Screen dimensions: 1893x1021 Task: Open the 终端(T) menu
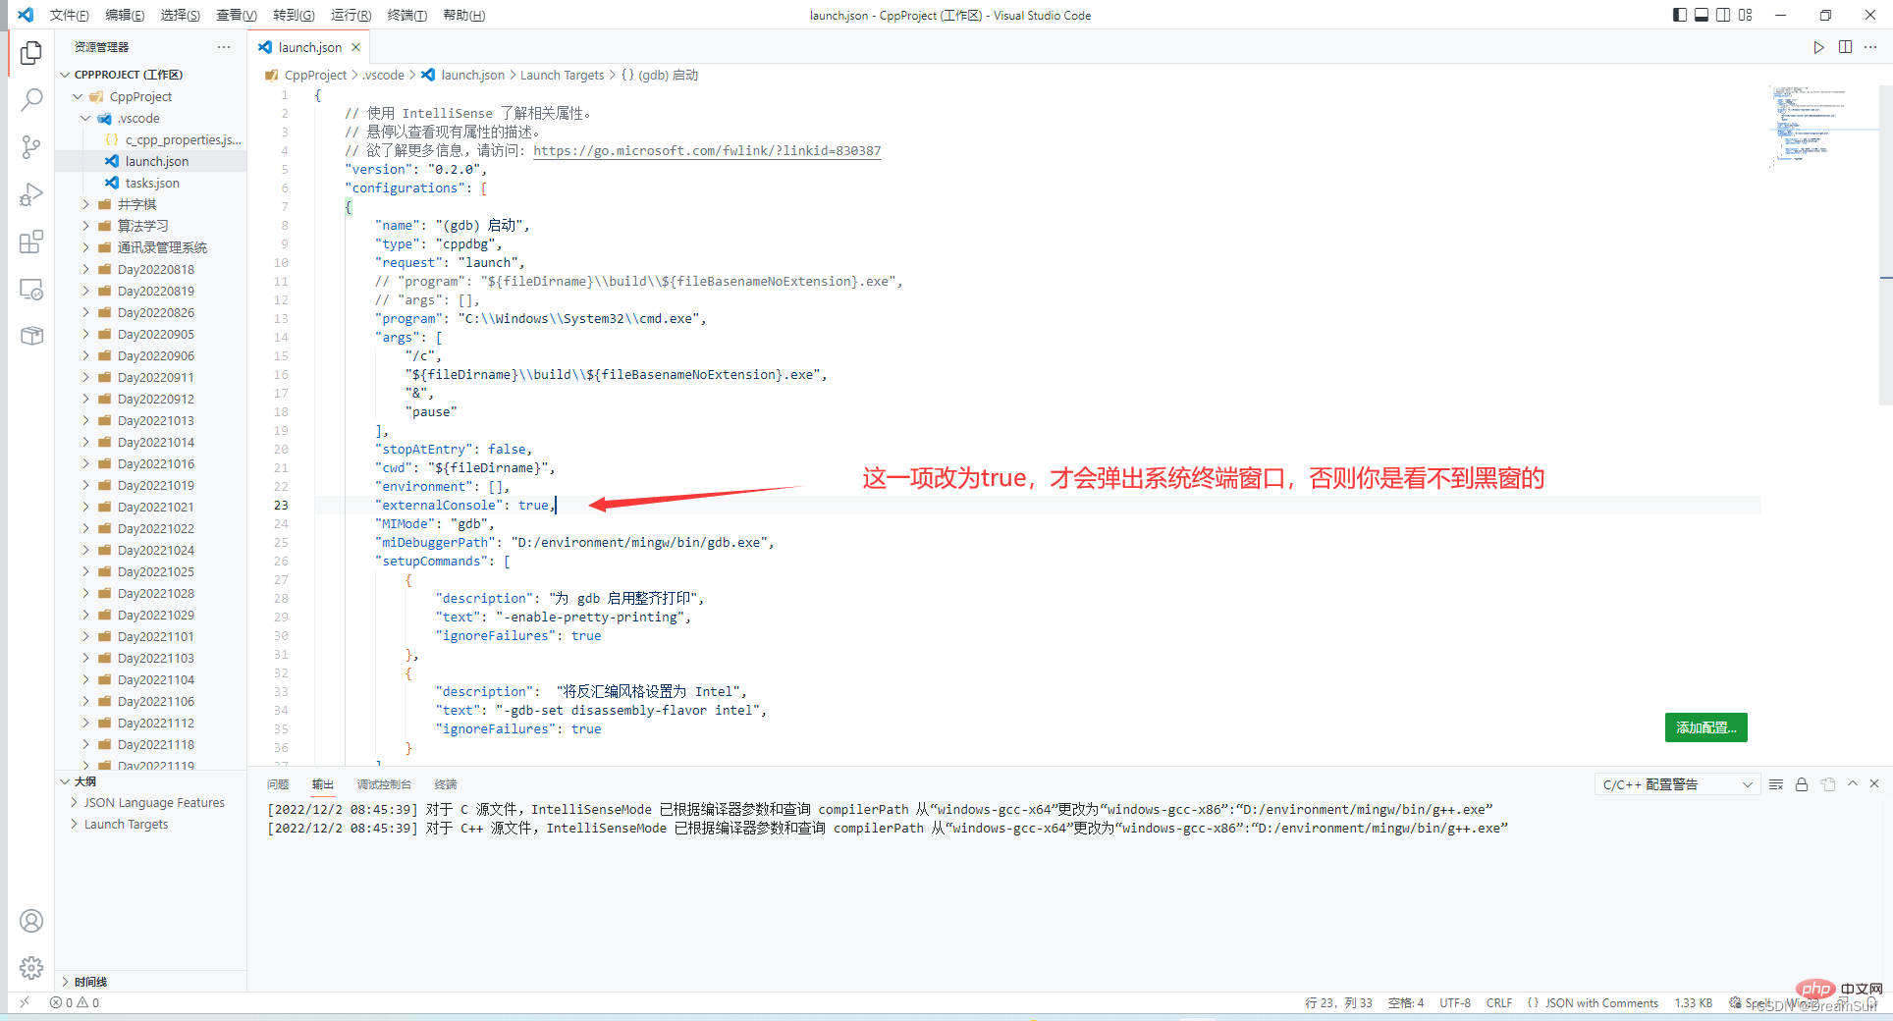point(406,15)
